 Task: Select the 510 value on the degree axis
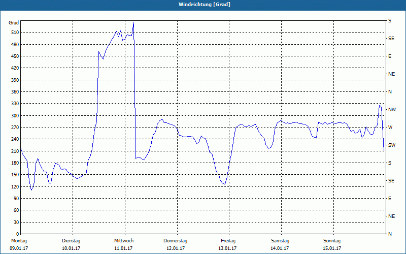point(15,33)
